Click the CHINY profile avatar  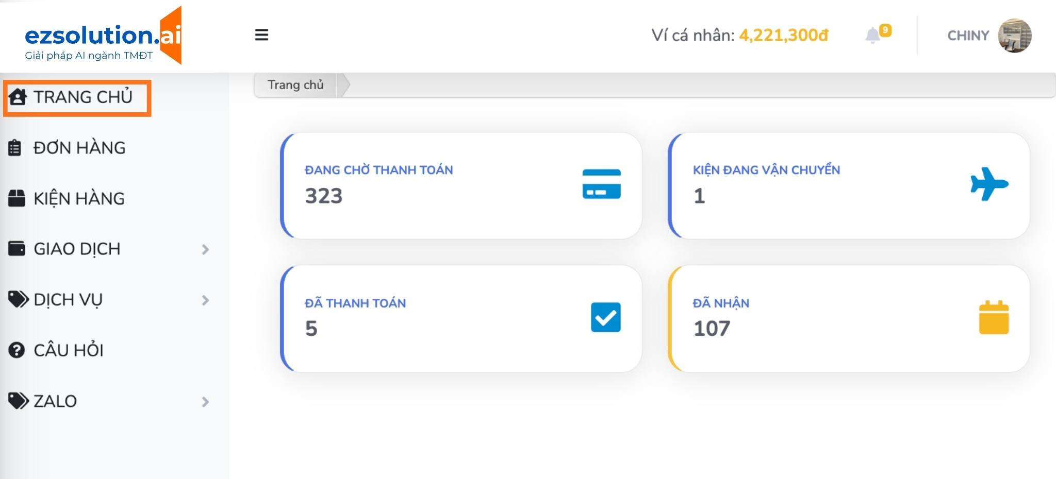[x=1014, y=36]
